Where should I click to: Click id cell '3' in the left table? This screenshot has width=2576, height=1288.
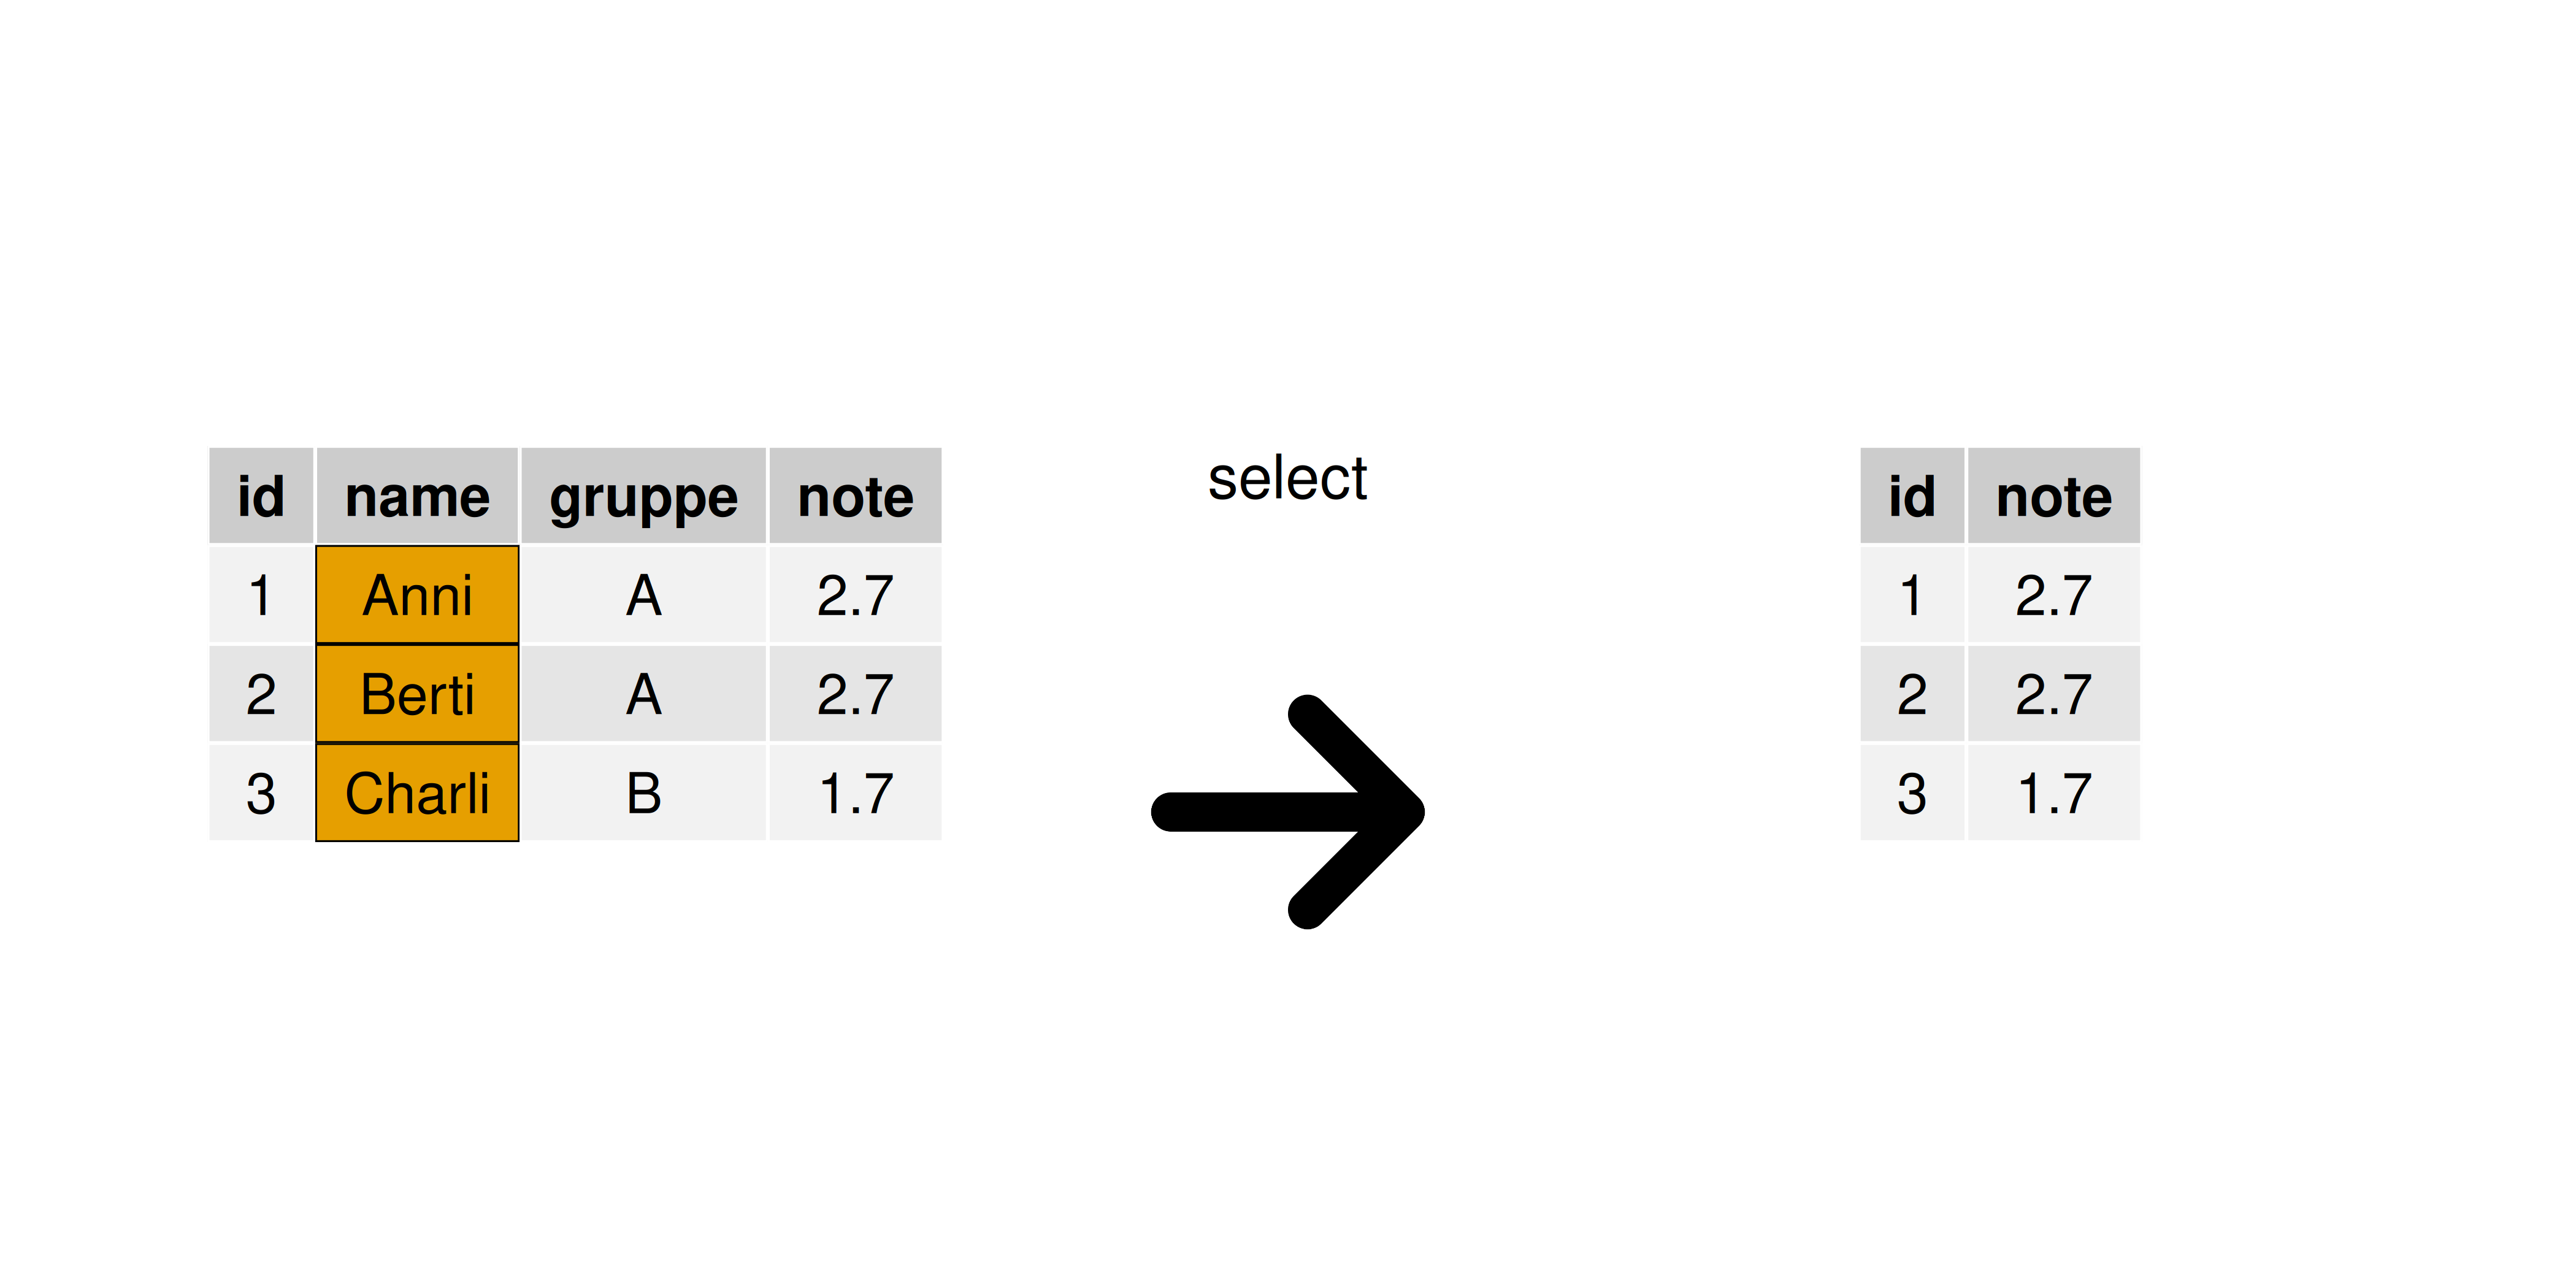pyautogui.click(x=260, y=793)
